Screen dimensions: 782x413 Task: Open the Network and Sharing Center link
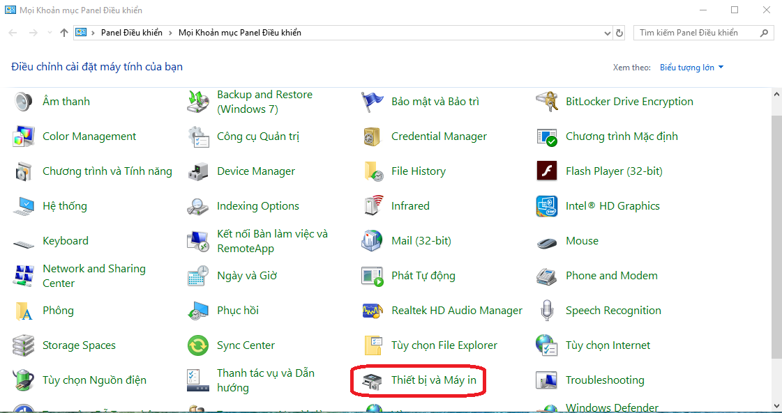click(x=93, y=276)
